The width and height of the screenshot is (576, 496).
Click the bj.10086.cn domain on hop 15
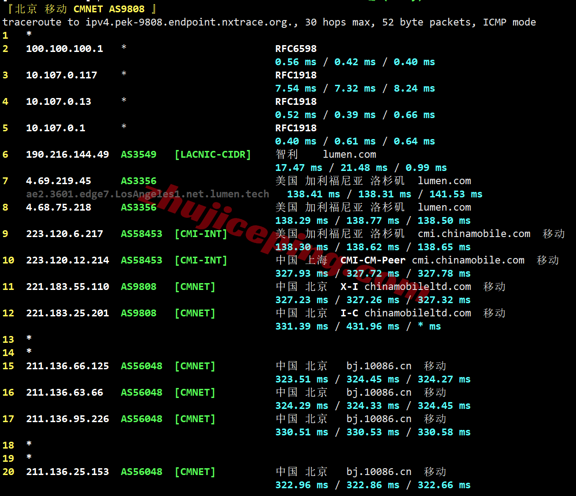pyautogui.click(x=379, y=366)
